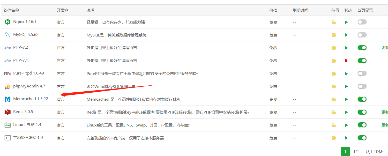Viewport: 388px width, 156px height.
Task: Disable homepage display for PHP-7.1
Action: [362, 61]
